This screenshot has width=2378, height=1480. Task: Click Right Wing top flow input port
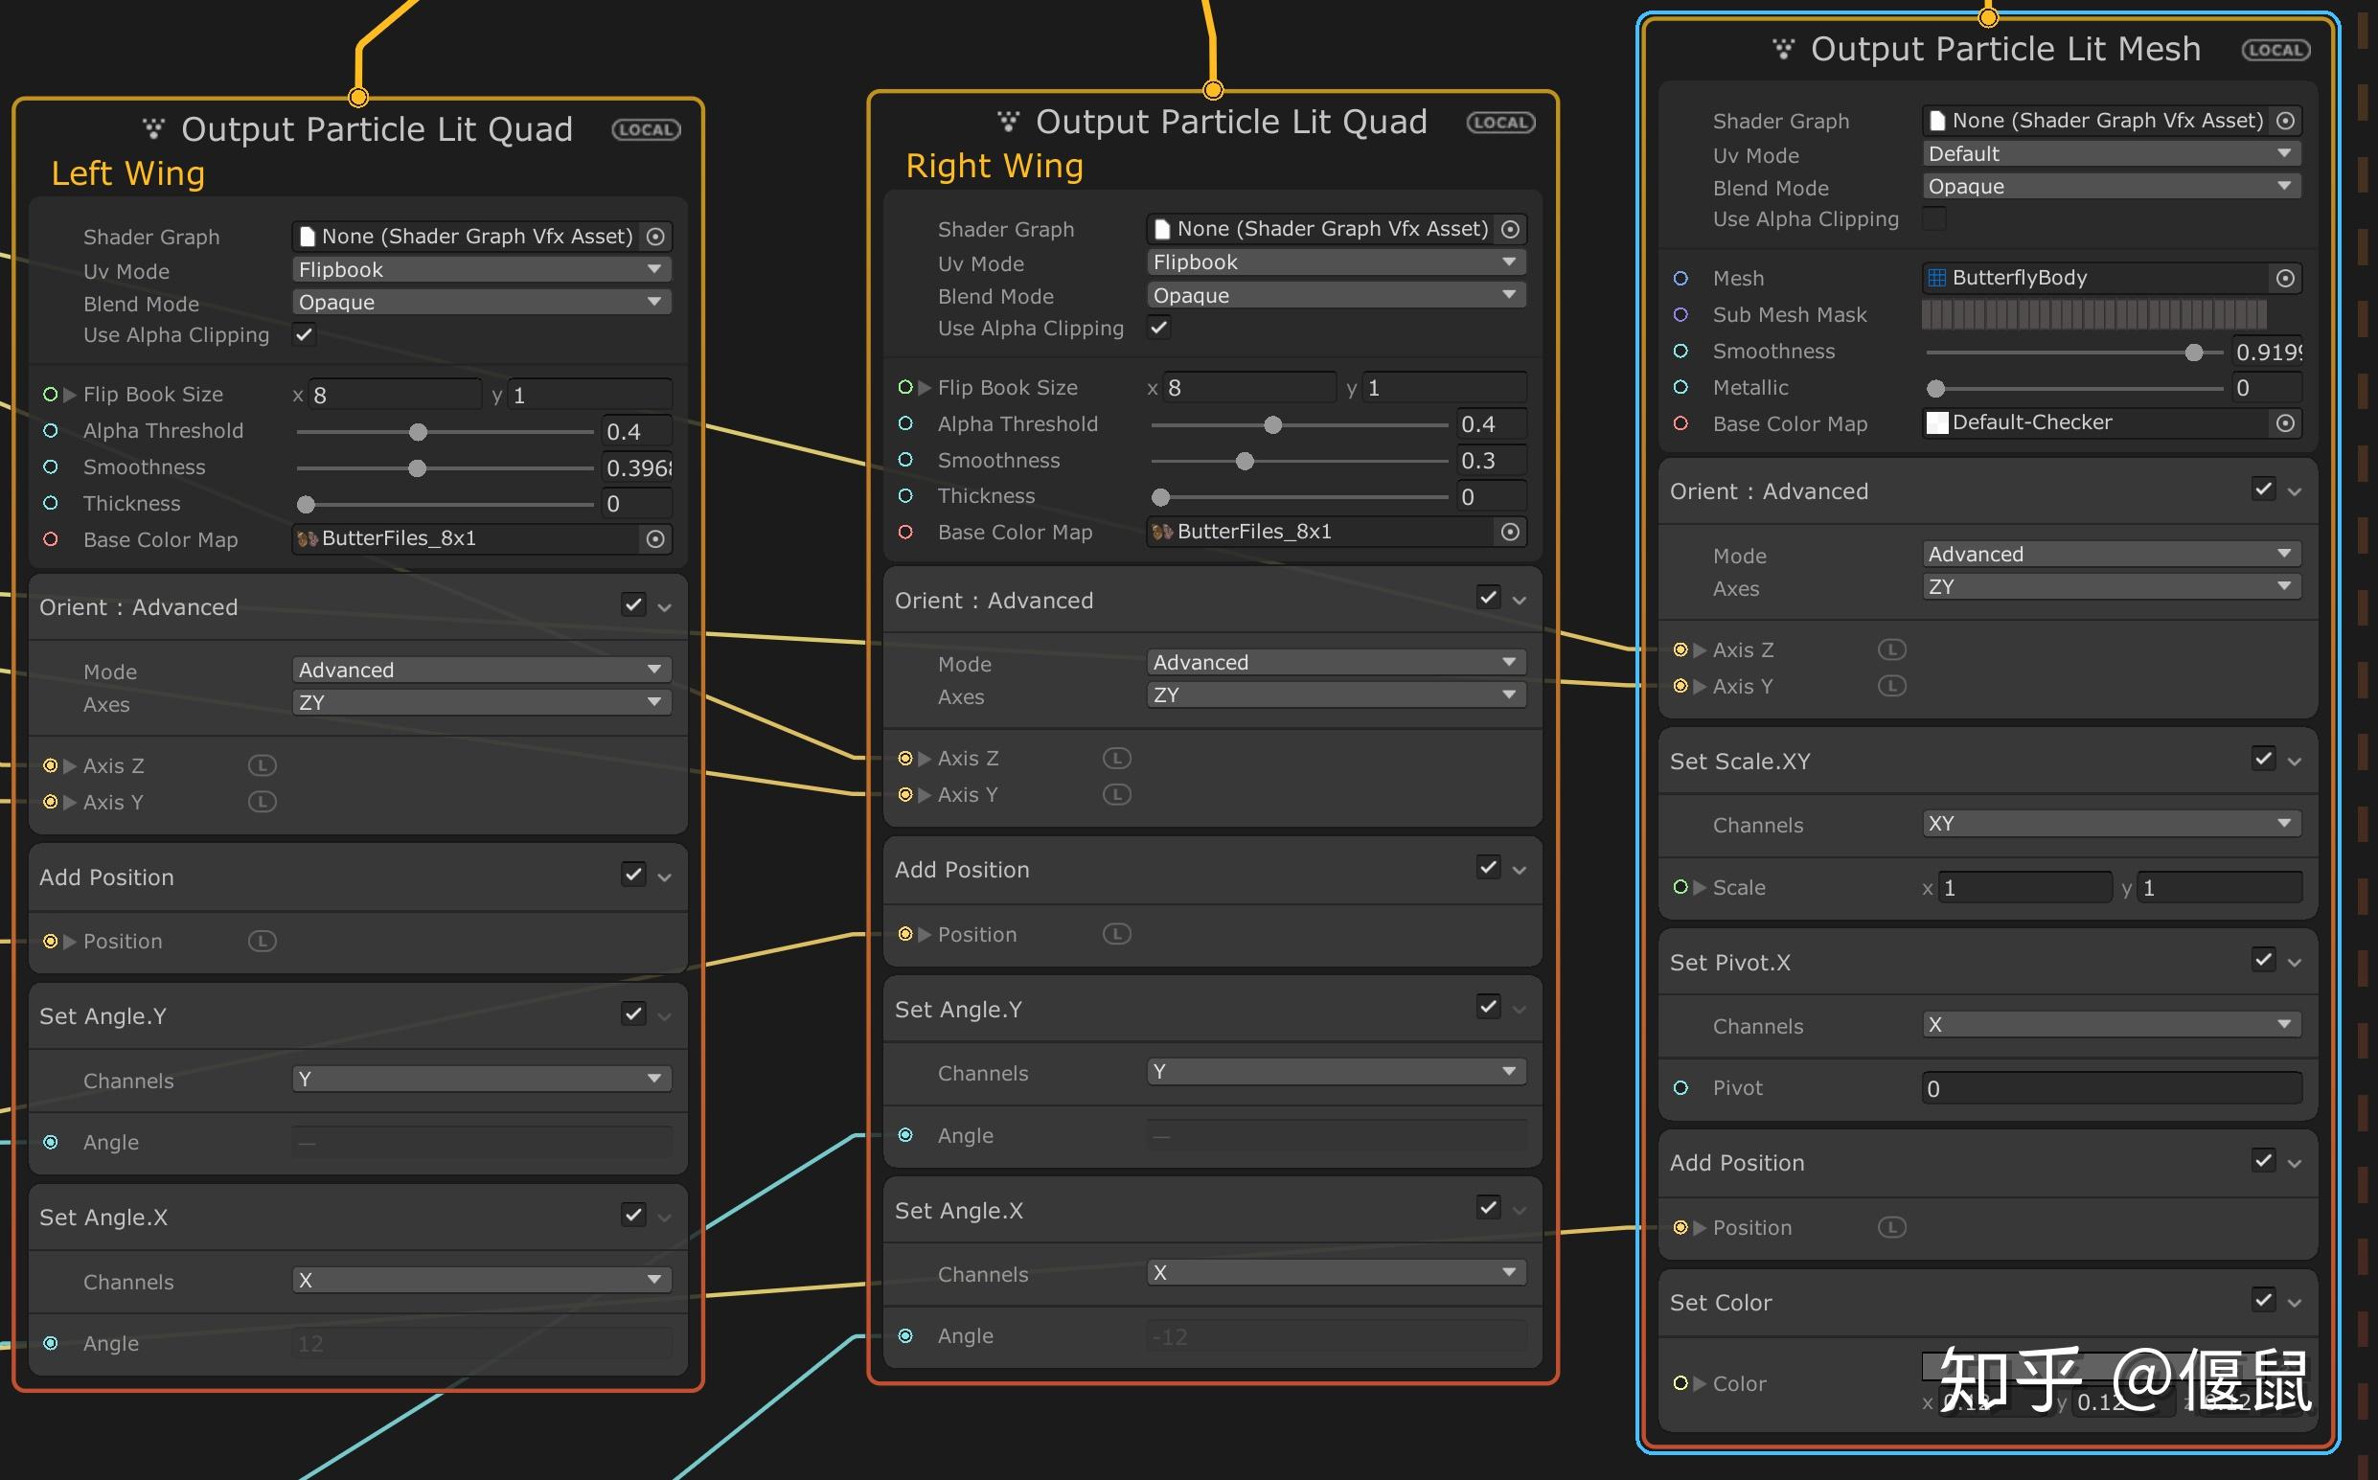click(x=1213, y=91)
